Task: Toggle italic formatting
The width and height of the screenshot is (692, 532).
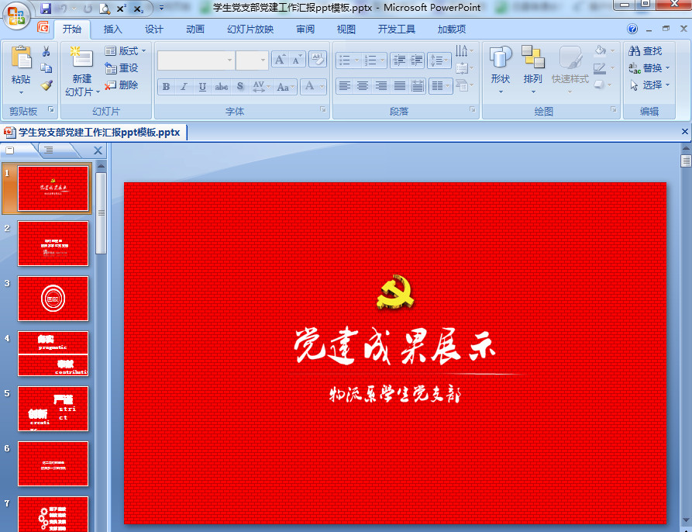Action: pyautogui.click(x=184, y=87)
